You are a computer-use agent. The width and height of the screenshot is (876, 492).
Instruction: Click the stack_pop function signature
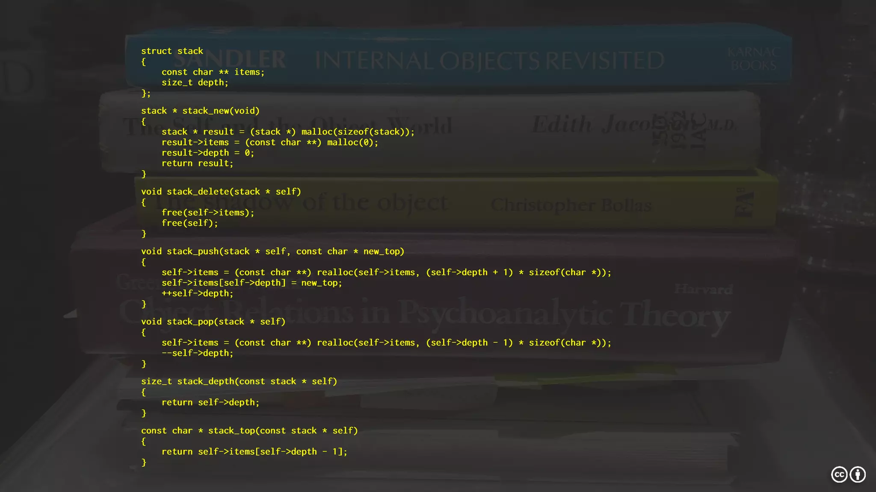click(213, 322)
